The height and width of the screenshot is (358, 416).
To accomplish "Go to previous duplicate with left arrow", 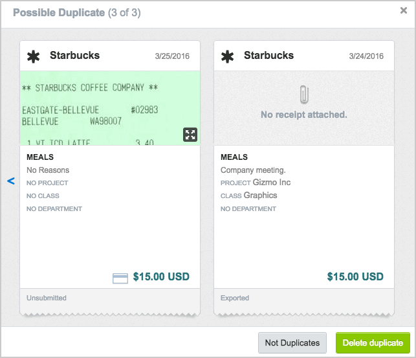I will pos(11,181).
